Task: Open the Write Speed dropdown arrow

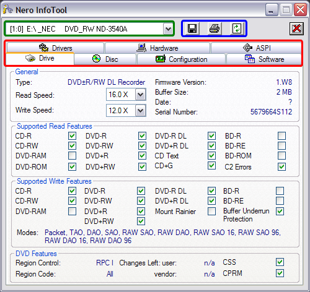Action: 141,111
